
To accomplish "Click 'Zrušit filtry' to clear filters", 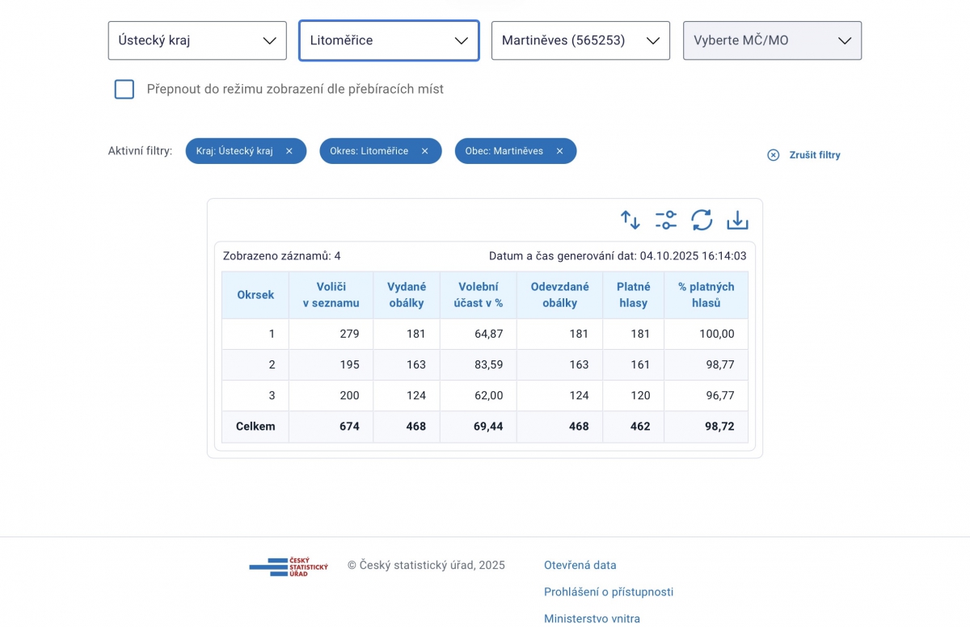I will (804, 155).
